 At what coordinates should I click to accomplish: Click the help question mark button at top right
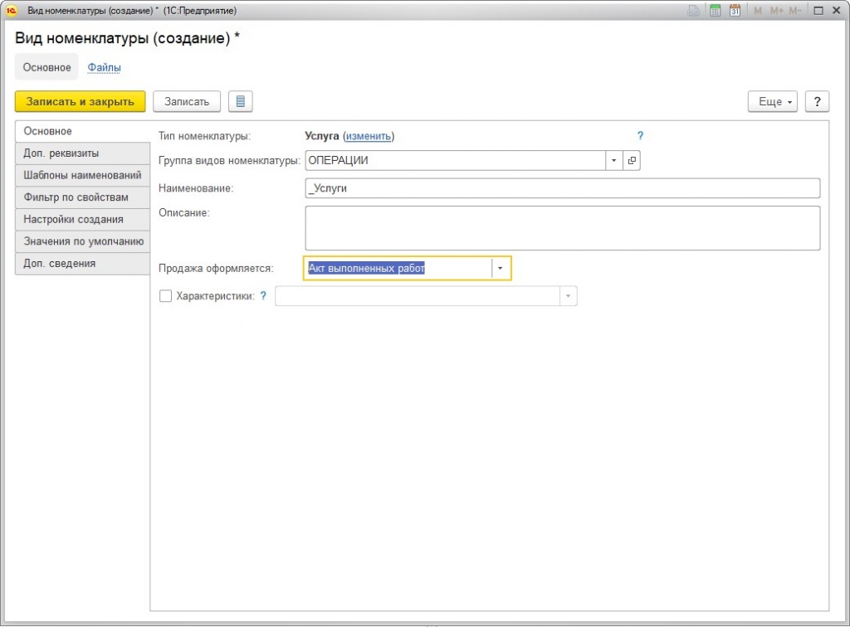[818, 101]
